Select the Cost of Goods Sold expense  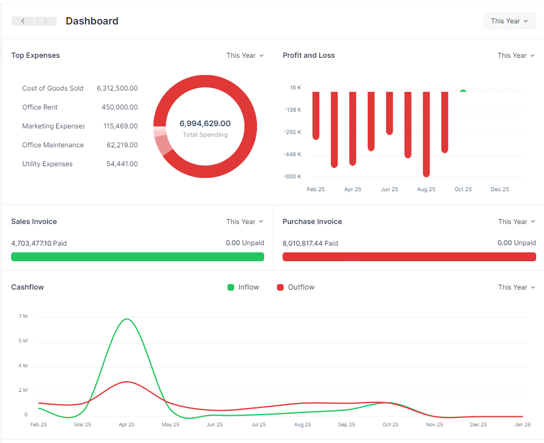point(53,88)
